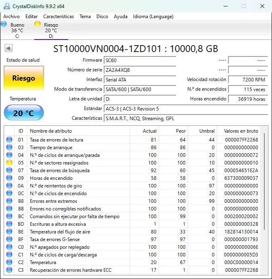The height and width of the screenshot is (279, 272).
Task: Click the status dot for Tiempo de arranque
Action: click(9, 147)
